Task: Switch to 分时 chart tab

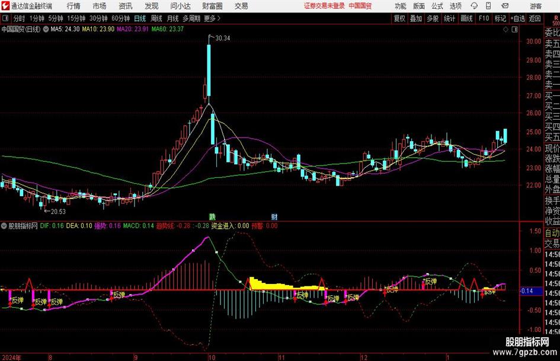Action: click(19, 18)
